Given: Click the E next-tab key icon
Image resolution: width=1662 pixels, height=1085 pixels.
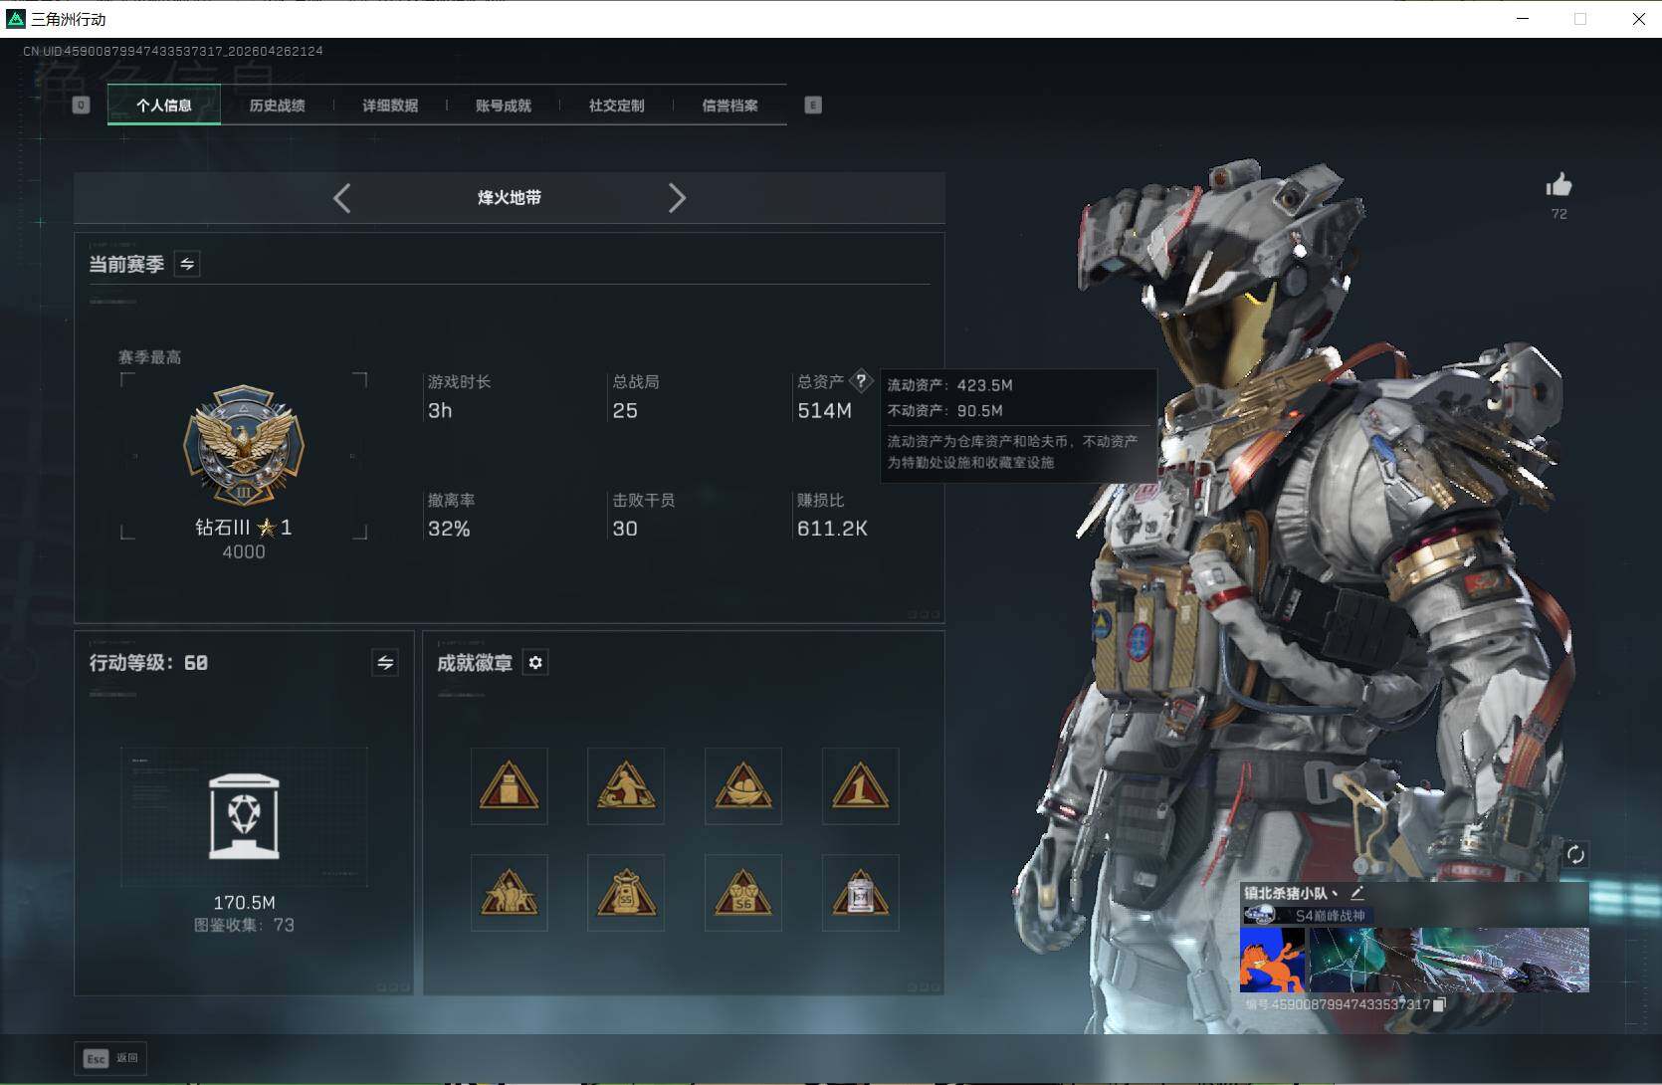Looking at the screenshot, I should (813, 106).
